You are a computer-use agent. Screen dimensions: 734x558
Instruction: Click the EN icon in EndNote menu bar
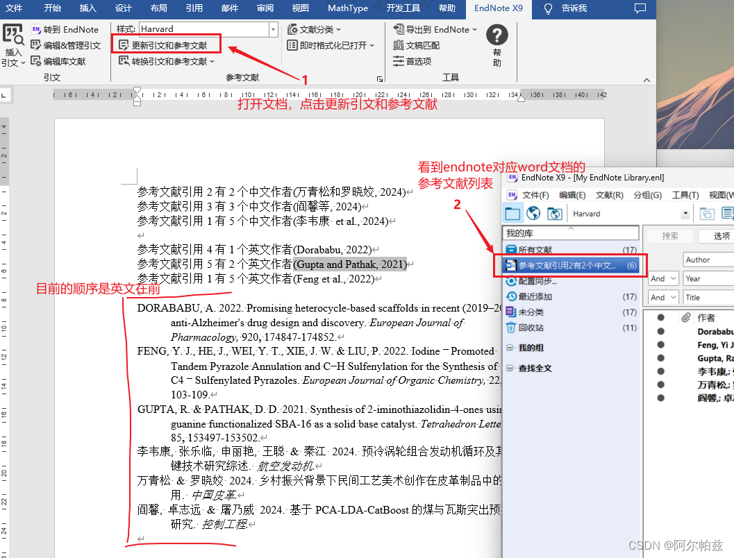[x=512, y=195]
